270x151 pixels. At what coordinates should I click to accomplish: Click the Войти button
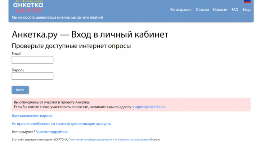coord(20,90)
